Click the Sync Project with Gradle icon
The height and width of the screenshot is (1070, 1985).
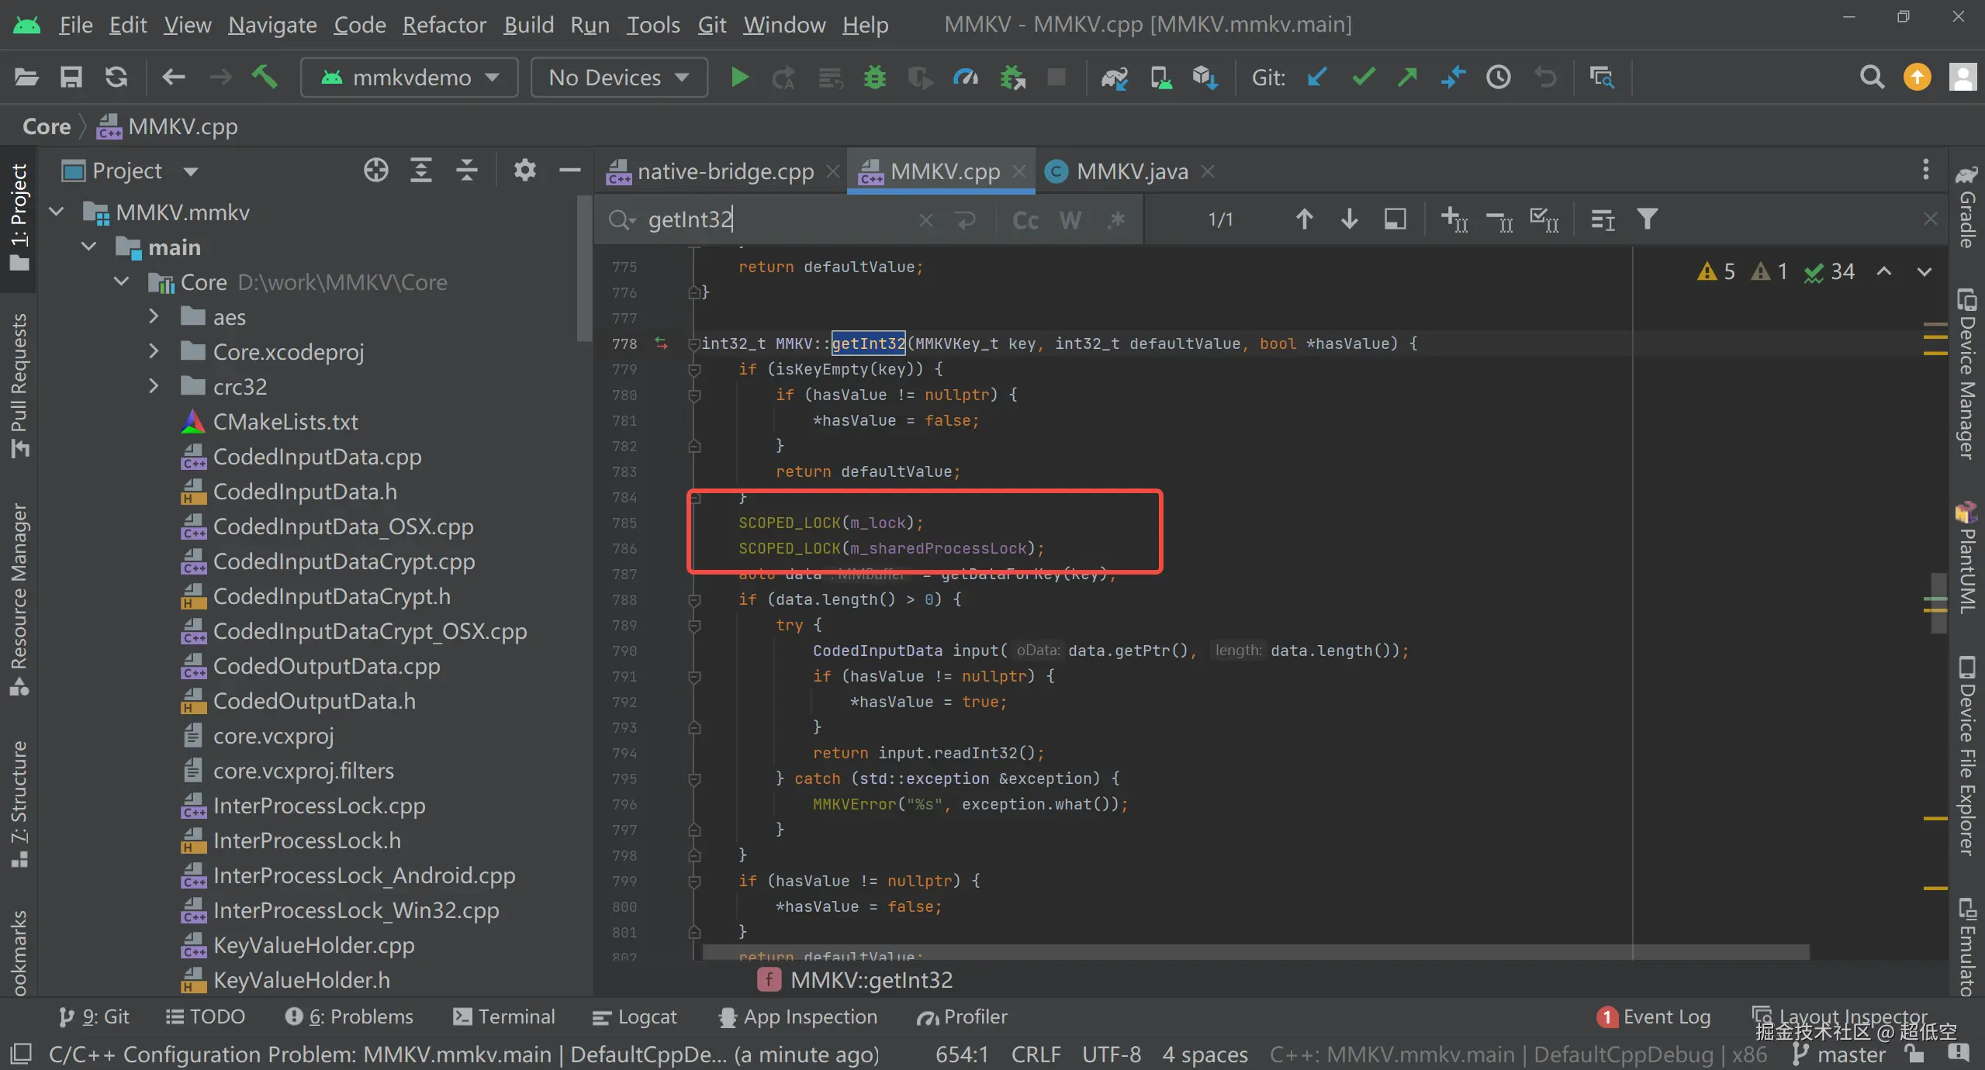click(x=1115, y=78)
